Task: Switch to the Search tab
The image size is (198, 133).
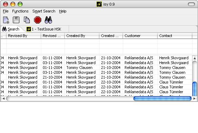Action: coord(11,29)
